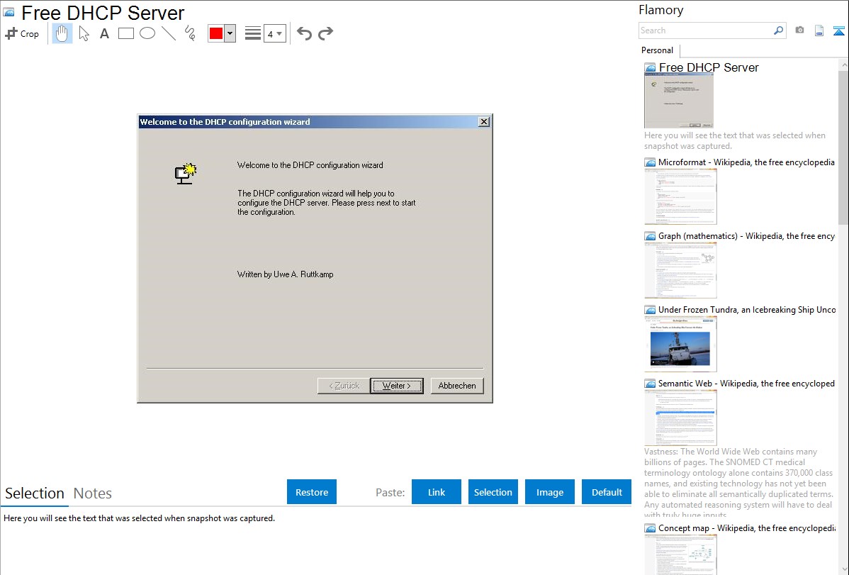
Task: Click the icon beside Under Frozen Tundra title
Action: point(651,310)
